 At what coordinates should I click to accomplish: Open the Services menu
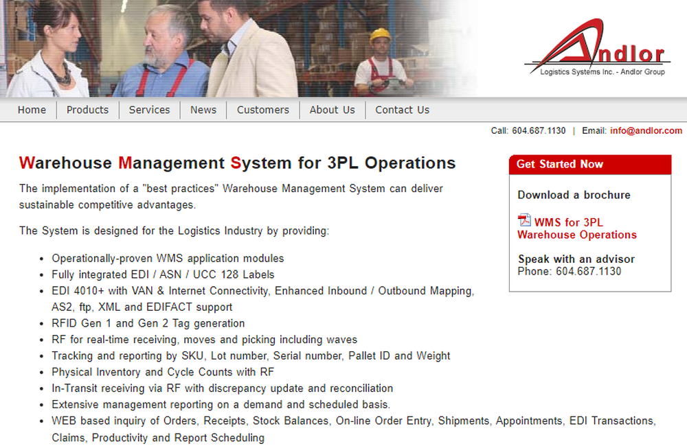coord(149,110)
